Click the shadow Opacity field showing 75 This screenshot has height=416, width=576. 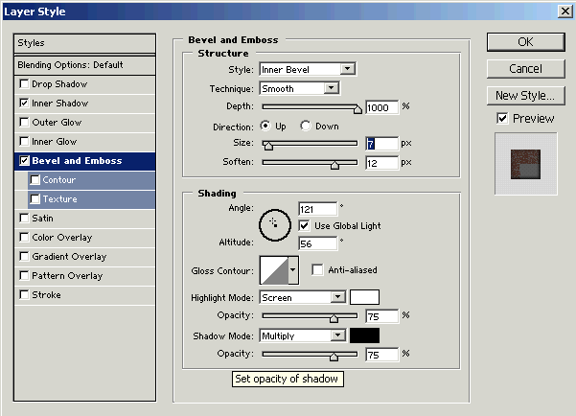pyautogui.click(x=382, y=355)
